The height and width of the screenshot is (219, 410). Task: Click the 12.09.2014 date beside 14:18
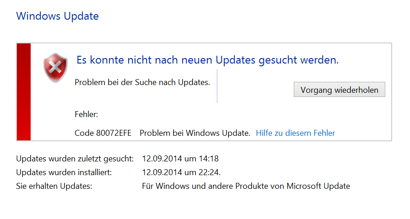click(x=162, y=159)
